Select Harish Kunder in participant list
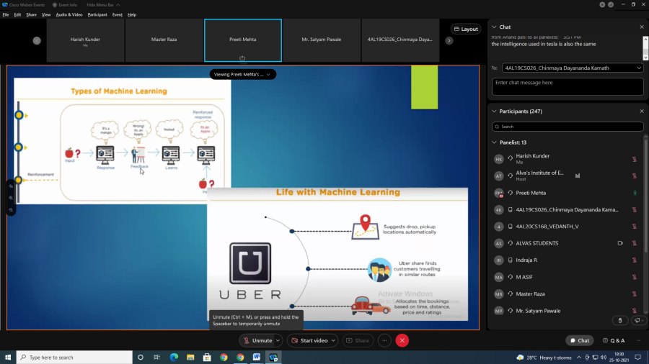 [566, 159]
